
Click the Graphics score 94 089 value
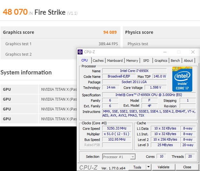point(110,32)
